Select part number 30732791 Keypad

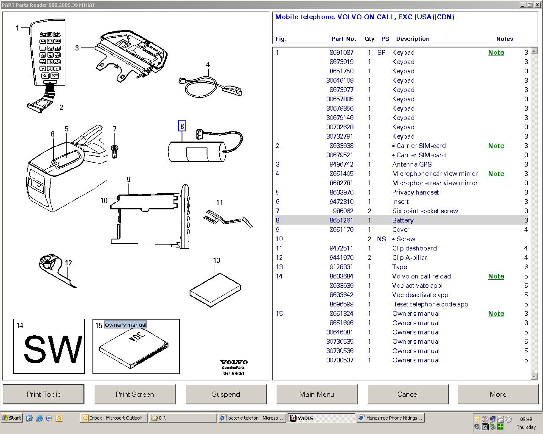[x=402, y=136]
